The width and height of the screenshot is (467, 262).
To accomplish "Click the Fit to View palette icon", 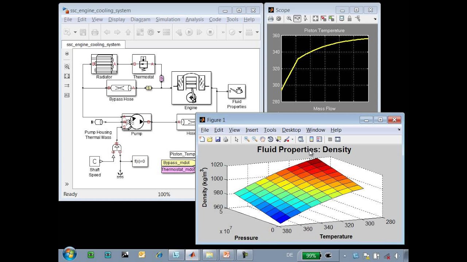I will [x=67, y=76].
